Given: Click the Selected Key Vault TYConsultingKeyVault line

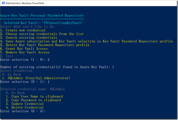Looking at the screenshot, I should (x=43, y=23).
